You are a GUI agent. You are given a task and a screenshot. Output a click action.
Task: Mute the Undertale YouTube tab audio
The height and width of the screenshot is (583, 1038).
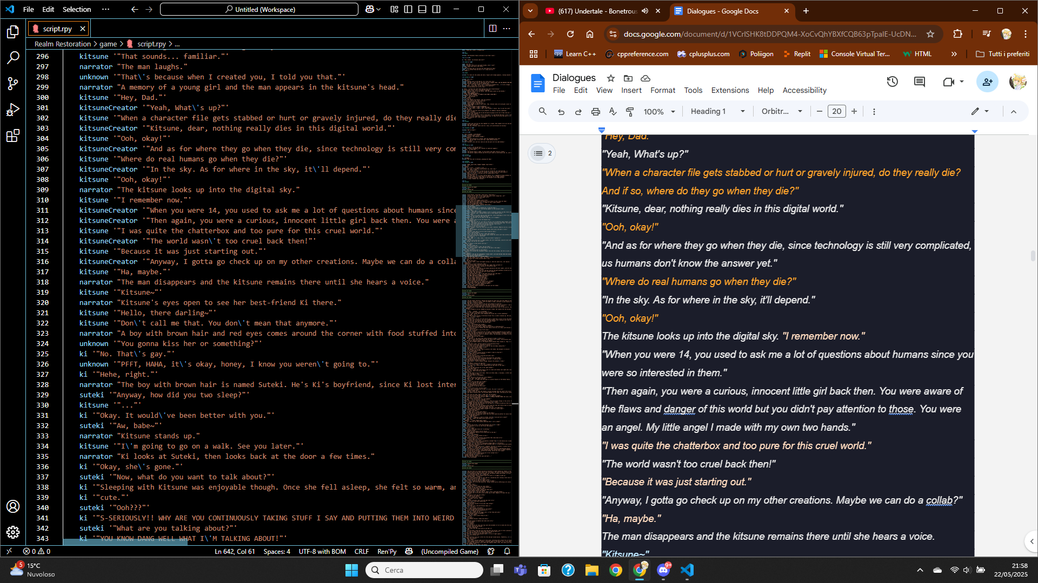coord(645,11)
